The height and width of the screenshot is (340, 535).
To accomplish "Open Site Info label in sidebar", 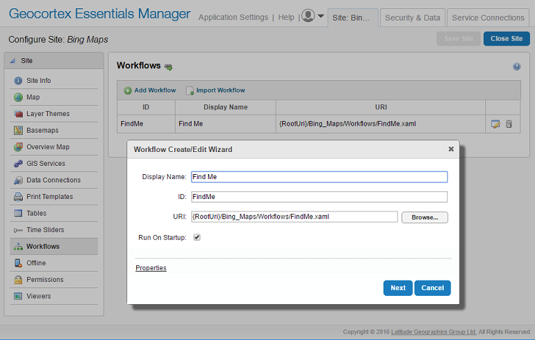I will [39, 81].
